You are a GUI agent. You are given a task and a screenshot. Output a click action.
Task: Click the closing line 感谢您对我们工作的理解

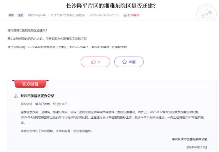(56, 131)
